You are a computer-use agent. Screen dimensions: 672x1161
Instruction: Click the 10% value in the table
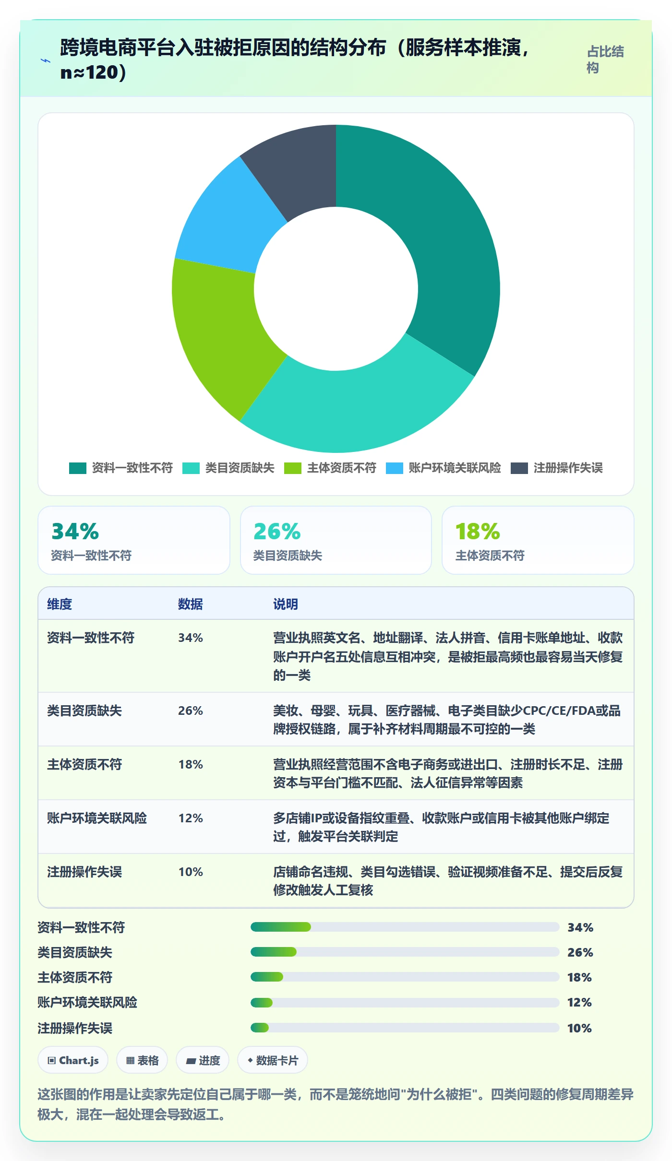[x=191, y=872]
